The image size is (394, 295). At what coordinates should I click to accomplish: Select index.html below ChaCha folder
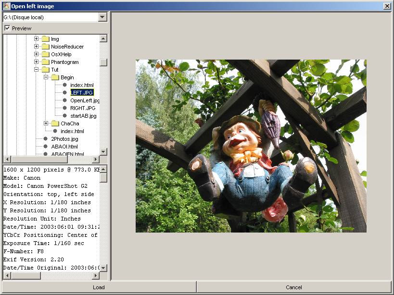72,131
